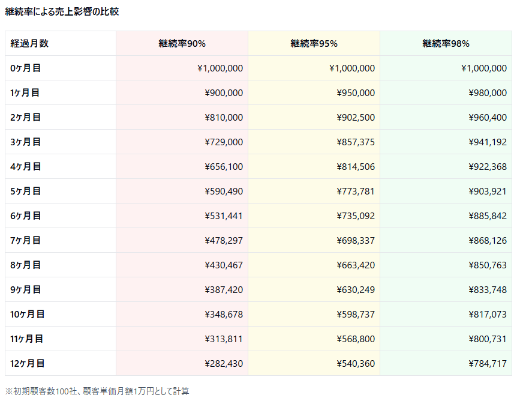Image resolution: width=520 pixels, height=401 pixels.
Task: Select the ¥814,506 cell
Action: tap(314, 166)
